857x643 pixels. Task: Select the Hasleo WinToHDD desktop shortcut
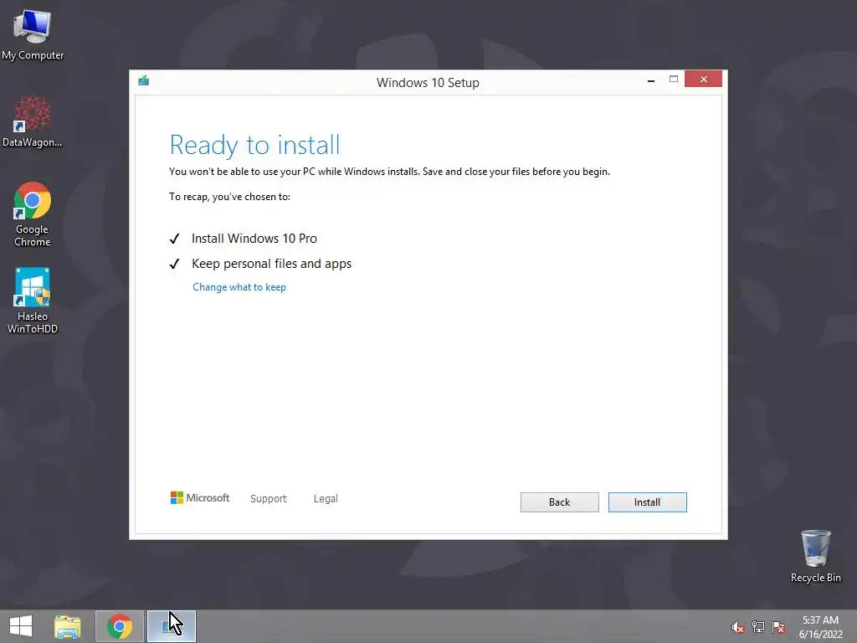click(33, 301)
